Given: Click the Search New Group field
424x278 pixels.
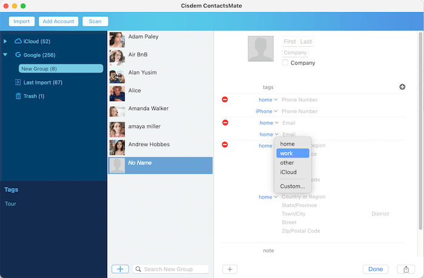Looking at the screenshot, I should 171,269.
